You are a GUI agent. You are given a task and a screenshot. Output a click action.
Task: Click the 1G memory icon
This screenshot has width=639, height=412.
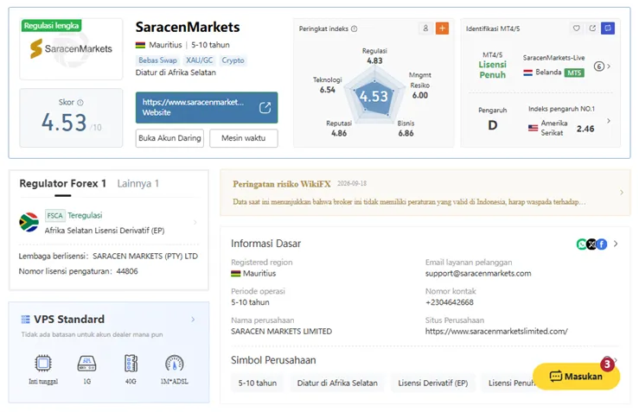pos(86,363)
